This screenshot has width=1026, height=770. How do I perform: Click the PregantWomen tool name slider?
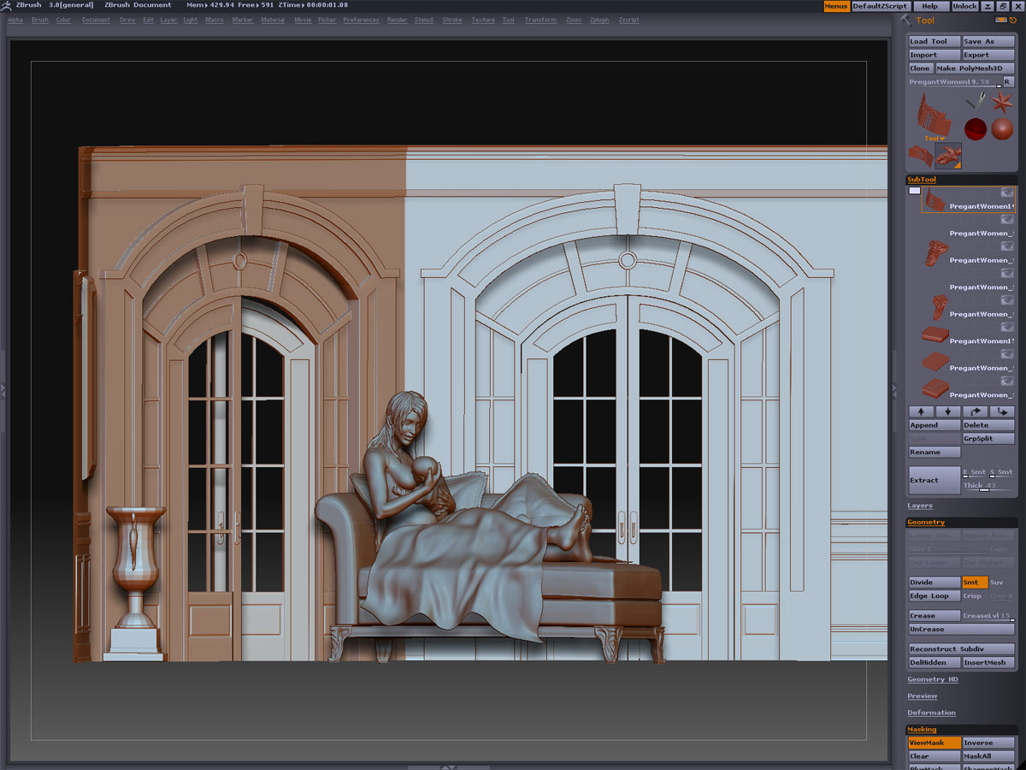954,82
